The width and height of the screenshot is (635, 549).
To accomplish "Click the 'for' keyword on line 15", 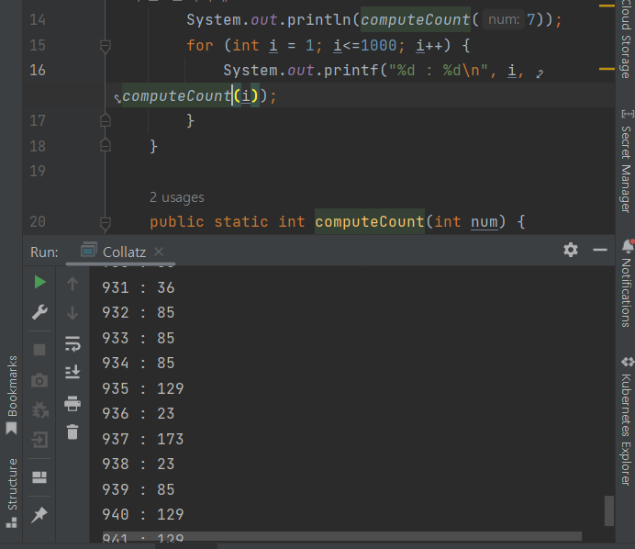I will [200, 45].
